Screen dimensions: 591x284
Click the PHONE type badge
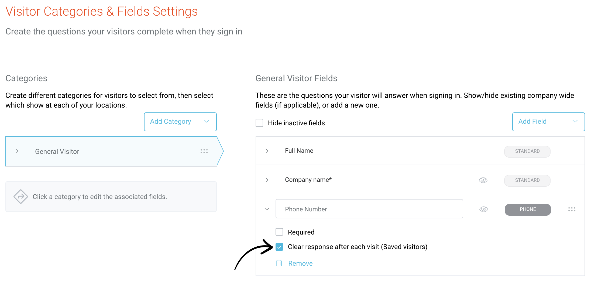point(528,209)
